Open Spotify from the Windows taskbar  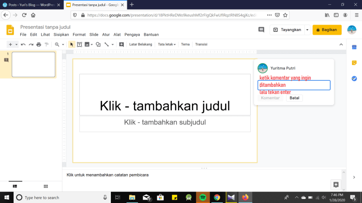pos(203,197)
